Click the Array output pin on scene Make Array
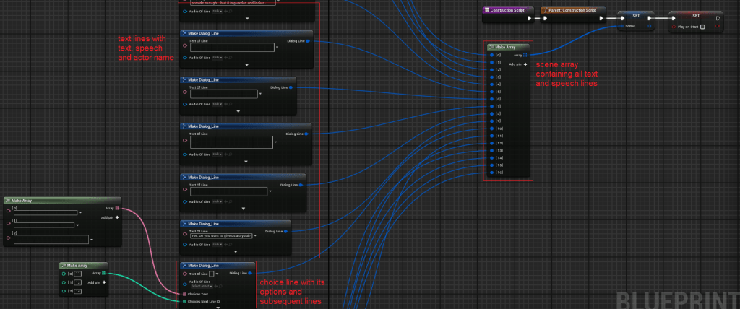The height and width of the screenshot is (309, 740). pos(525,55)
